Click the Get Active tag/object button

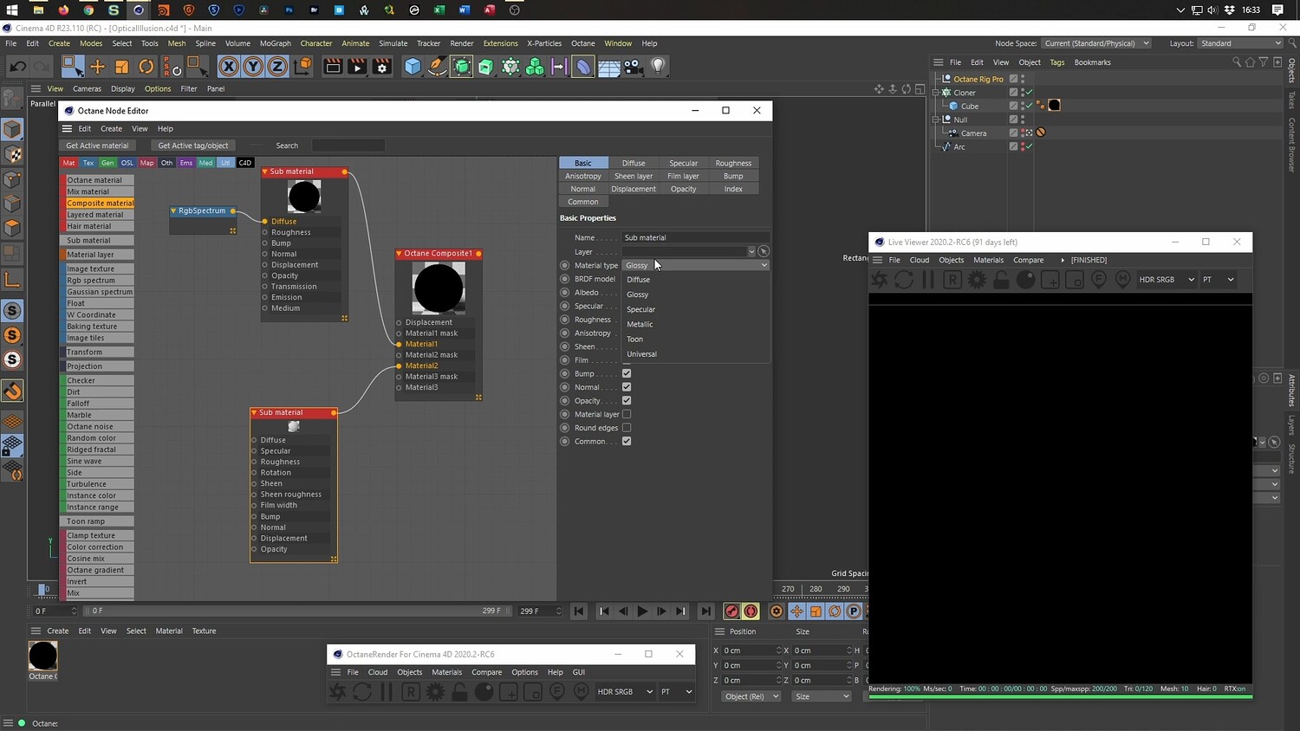coord(193,146)
